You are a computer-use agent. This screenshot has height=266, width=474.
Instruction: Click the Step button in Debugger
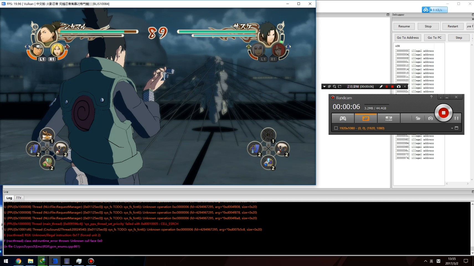tap(459, 38)
